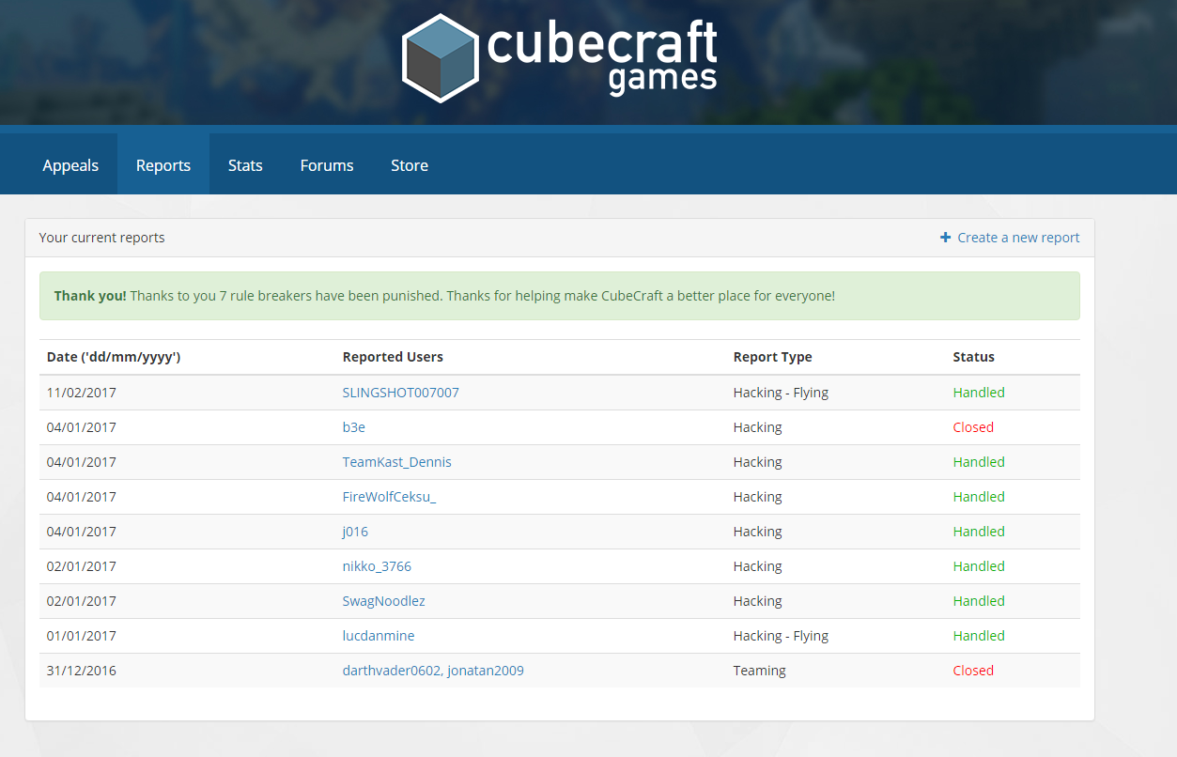Click the CubeCraft Games cube logo
Image resolution: width=1177 pixels, height=757 pixels.
click(440, 57)
